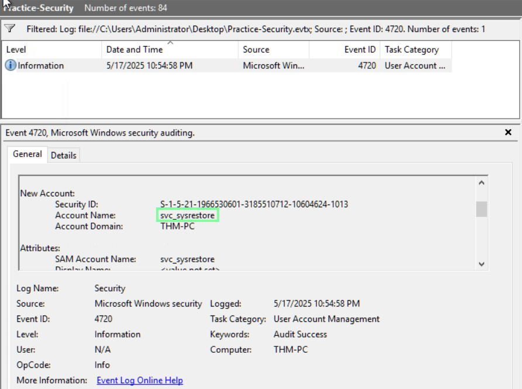This screenshot has height=389, width=522.
Task: Click the Practice-Security log title
Action: (39, 8)
